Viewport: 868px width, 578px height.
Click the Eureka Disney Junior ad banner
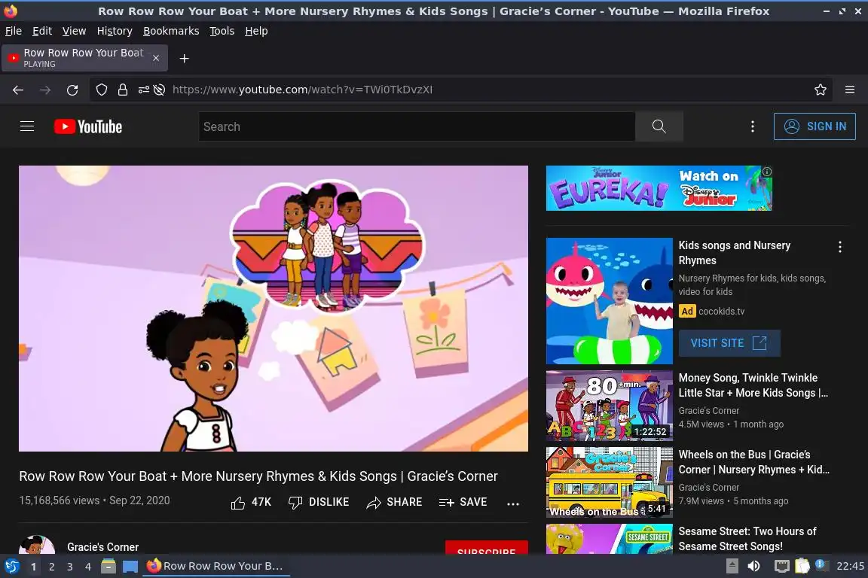[659, 188]
